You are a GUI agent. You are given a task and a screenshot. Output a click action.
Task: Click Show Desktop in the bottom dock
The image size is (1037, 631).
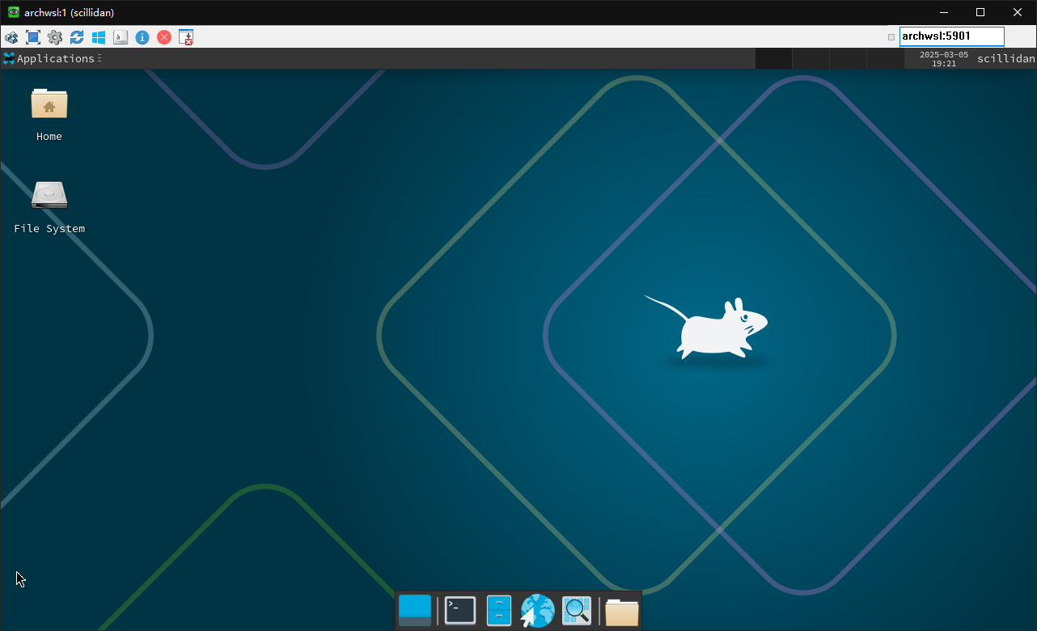point(415,611)
